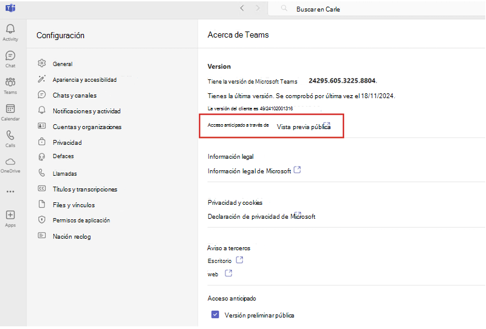Image resolution: width=486 pixels, height=329 pixels.
Task: Click the Privacidad lock icon
Action: coord(41,142)
